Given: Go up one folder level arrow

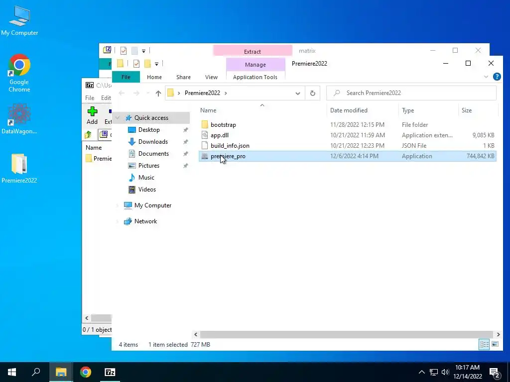Looking at the screenshot, I should (158, 93).
